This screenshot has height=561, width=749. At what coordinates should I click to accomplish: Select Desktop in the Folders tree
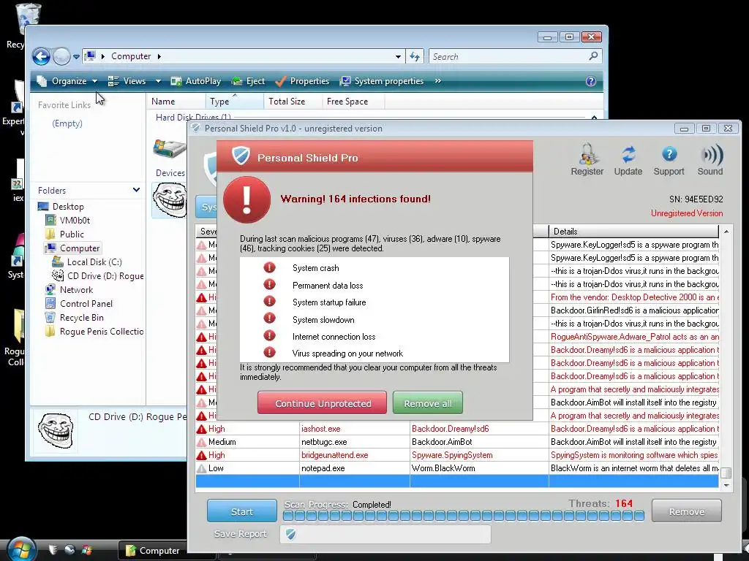(68, 207)
